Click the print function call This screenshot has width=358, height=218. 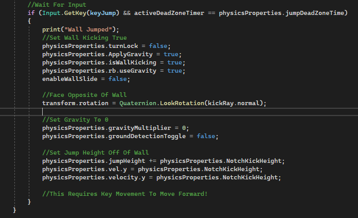(51, 29)
